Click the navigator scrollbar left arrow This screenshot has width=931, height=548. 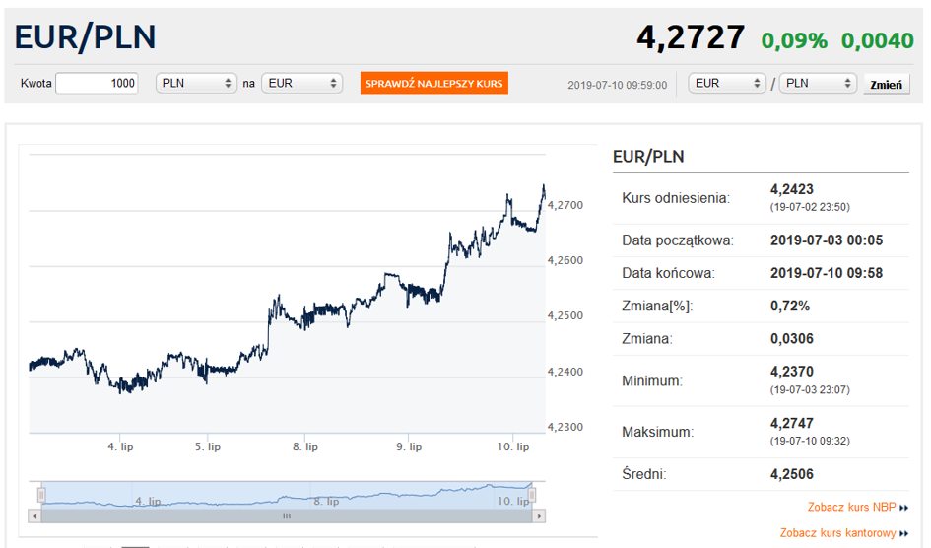(35, 515)
